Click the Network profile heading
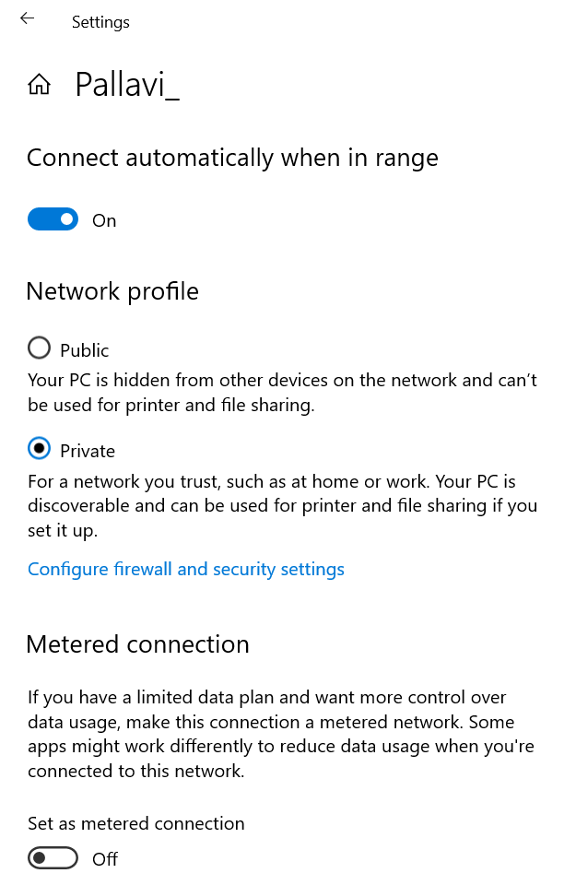 112,291
